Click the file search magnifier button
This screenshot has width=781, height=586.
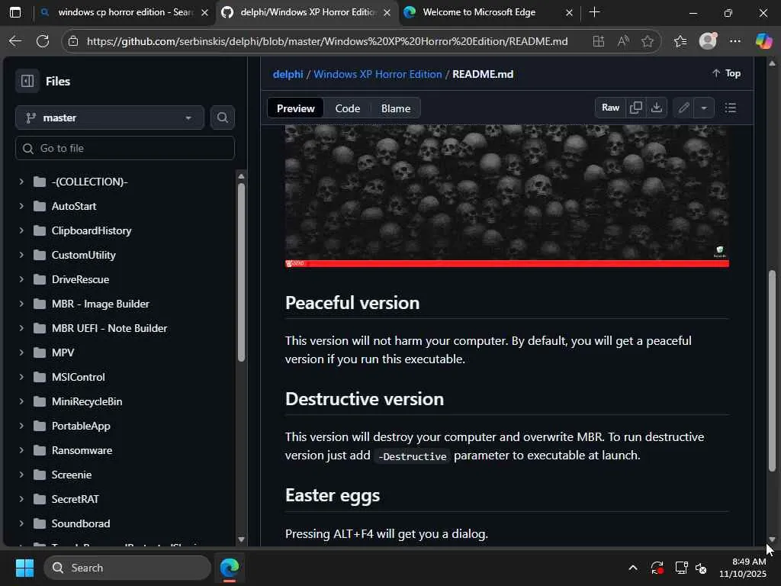pyautogui.click(x=222, y=118)
